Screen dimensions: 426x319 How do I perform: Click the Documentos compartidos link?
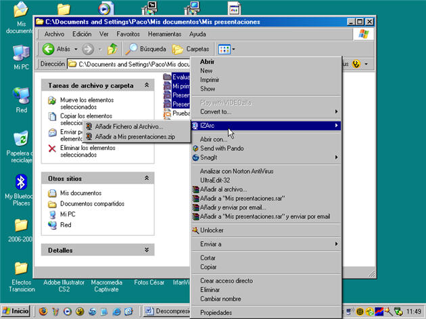(92, 203)
